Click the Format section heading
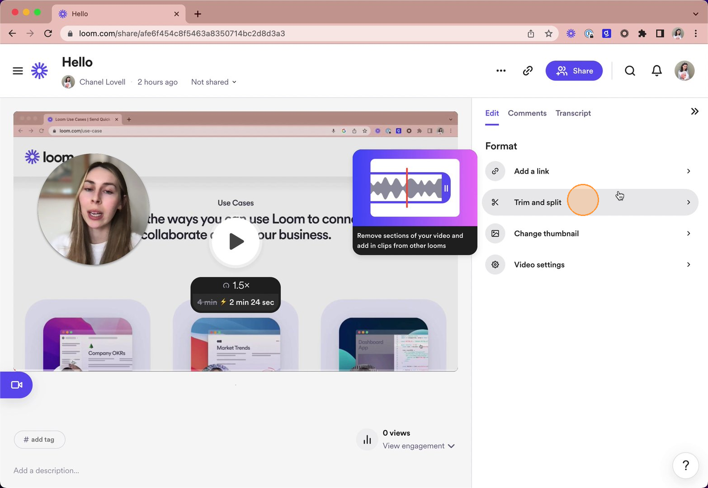Image resolution: width=708 pixels, height=488 pixels. point(501,146)
